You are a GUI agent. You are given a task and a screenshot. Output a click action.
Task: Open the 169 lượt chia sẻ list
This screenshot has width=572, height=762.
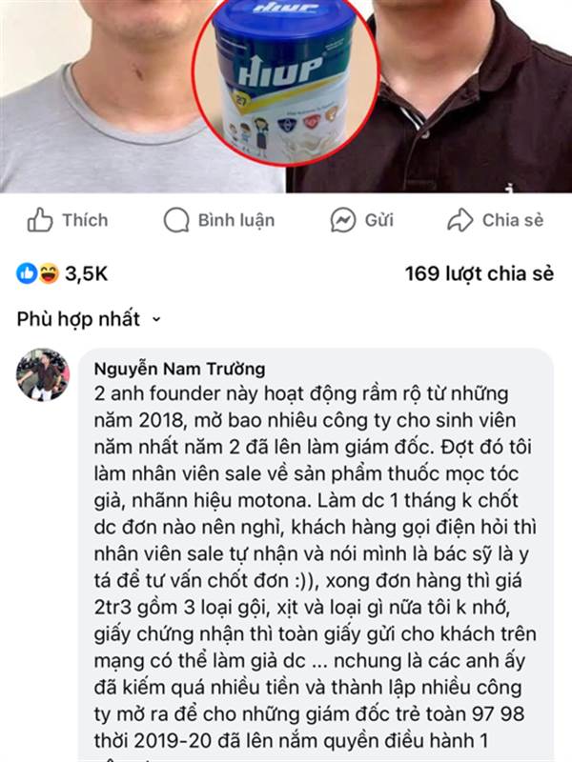[480, 274]
